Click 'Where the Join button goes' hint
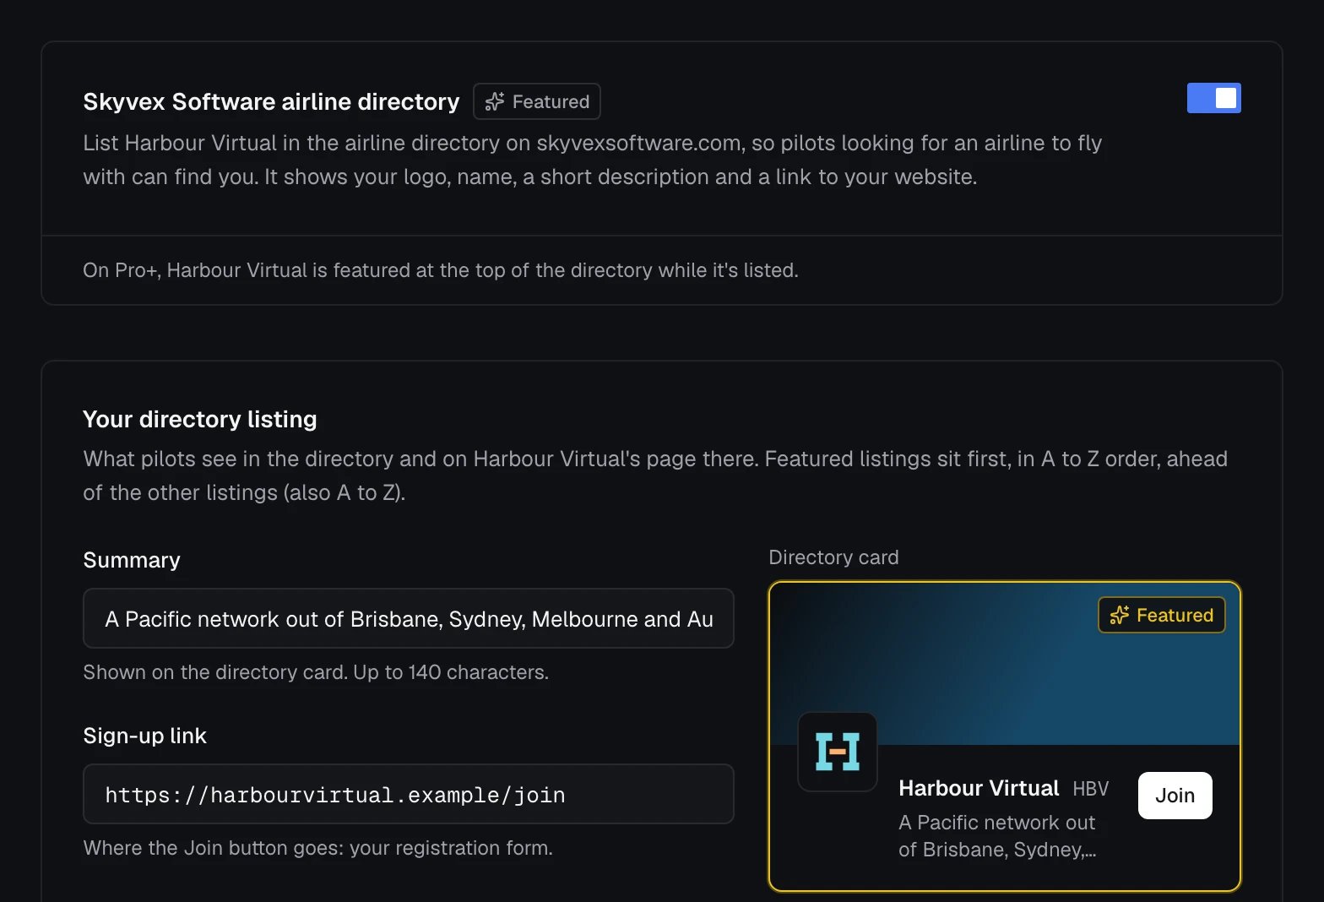The image size is (1324, 902). tap(317, 848)
